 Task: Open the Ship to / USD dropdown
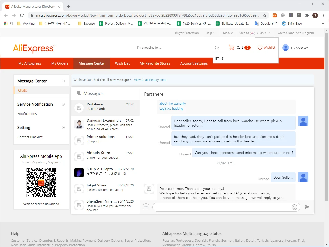pyautogui.click(x=255, y=33)
